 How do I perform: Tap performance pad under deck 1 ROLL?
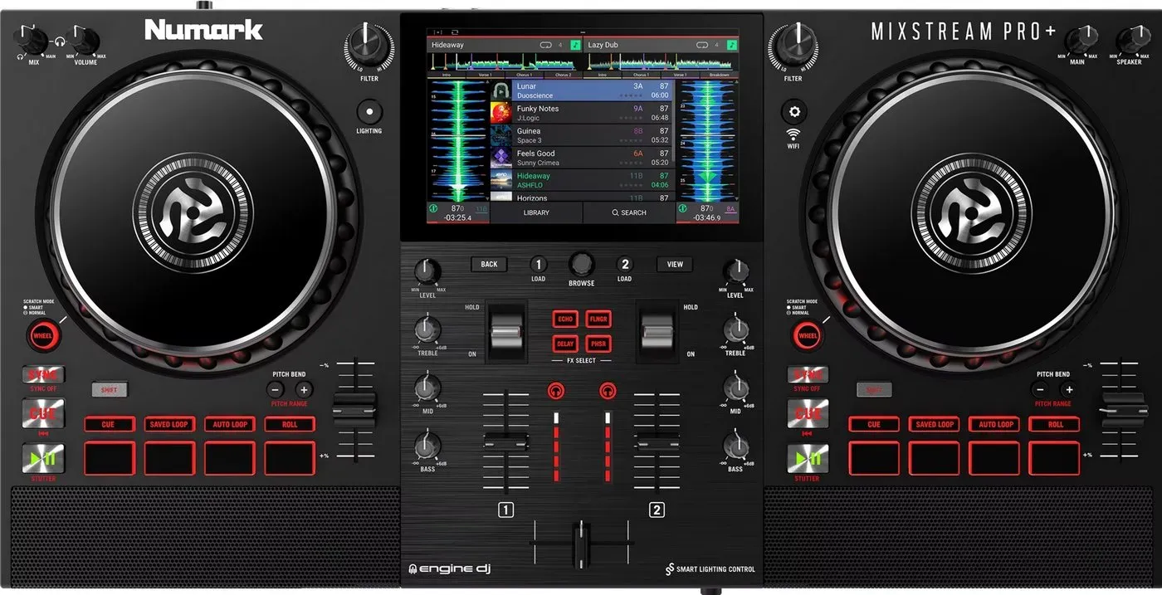tap(290, 458)
